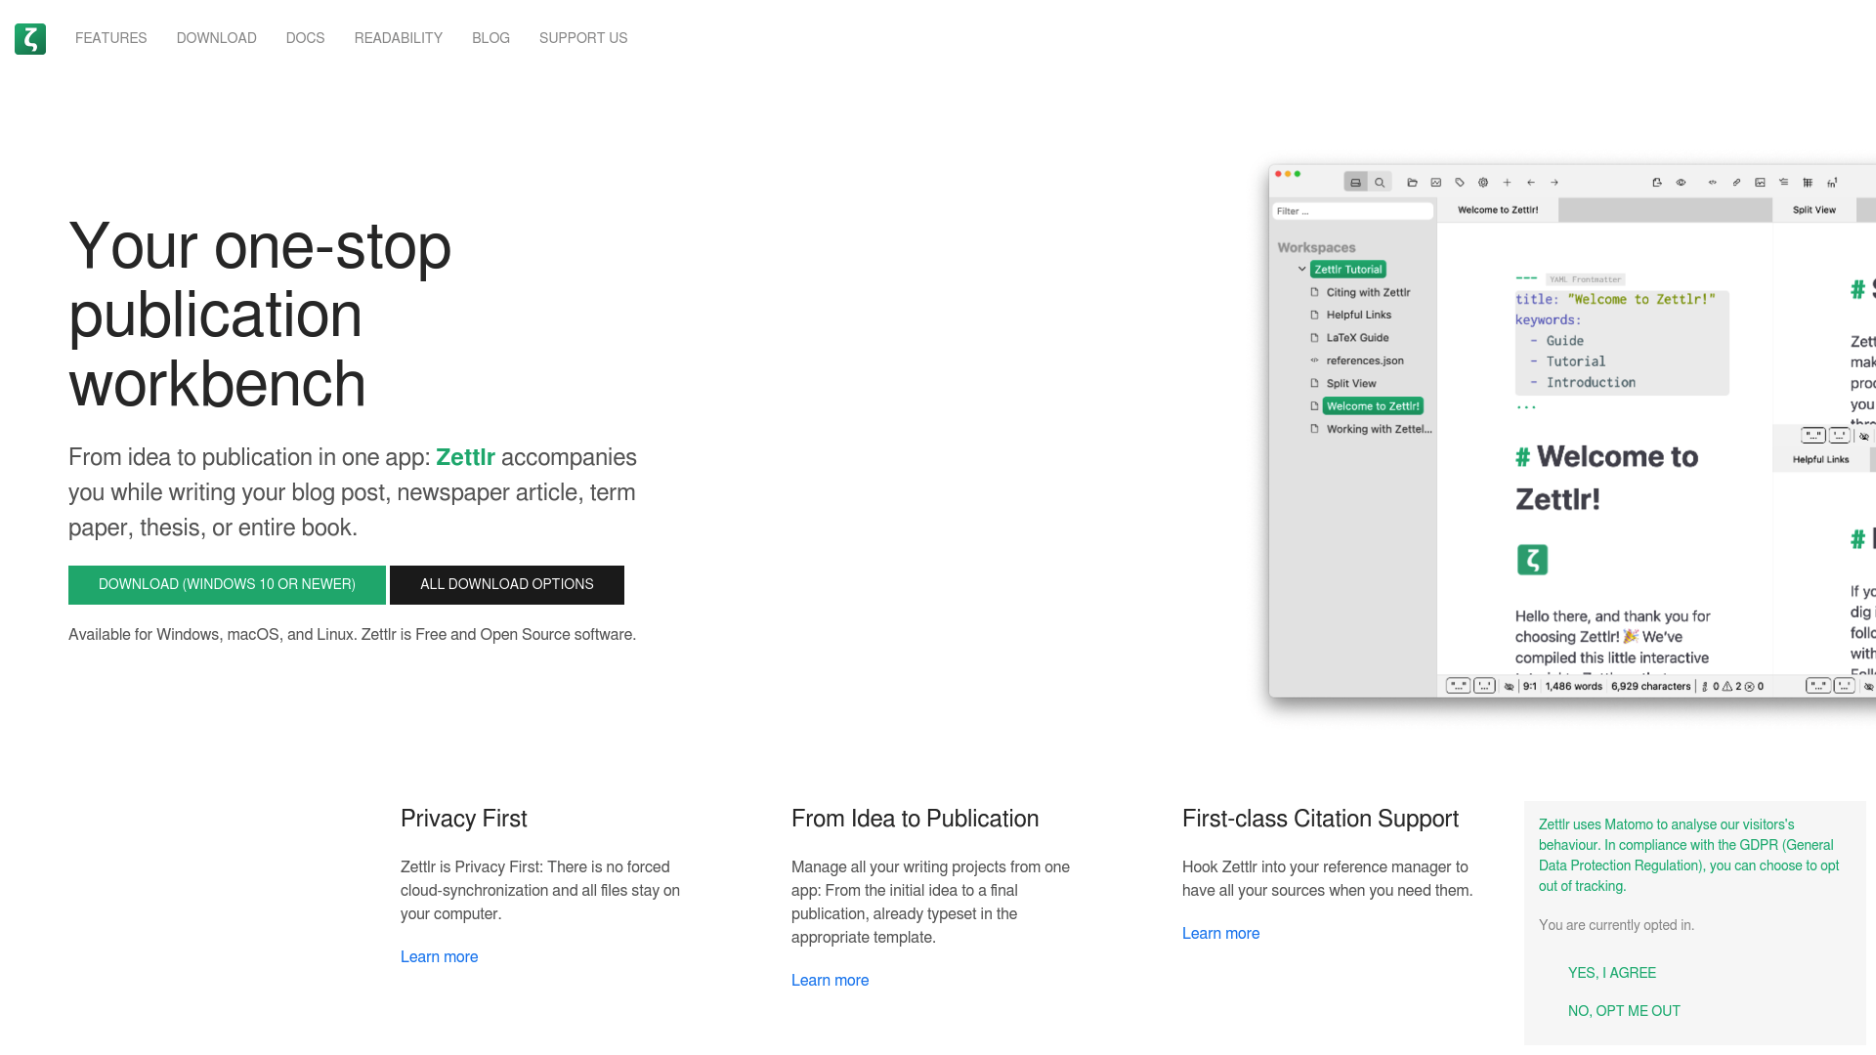Viewport: 1876px width, 1055px height.
Task: Click the Zettlr app logo icon
Action: click(x=31, y=39)
